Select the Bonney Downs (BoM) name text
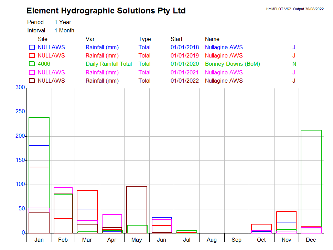 (232, 64)
